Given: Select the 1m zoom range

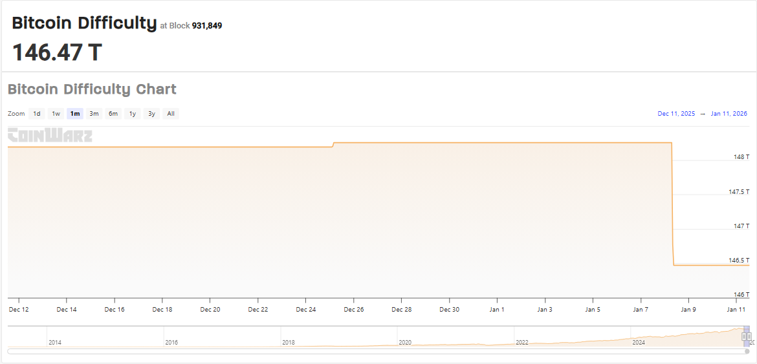Looking at the screenshot, I should pos(75,114).
